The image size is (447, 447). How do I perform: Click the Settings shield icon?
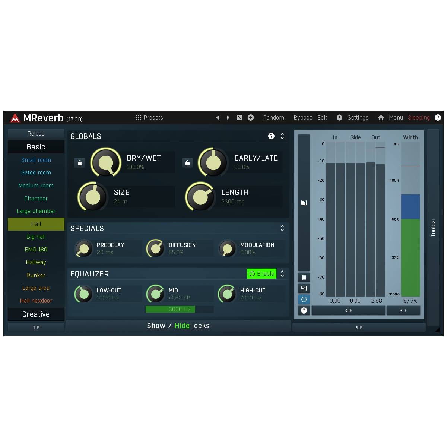[339, 118]
